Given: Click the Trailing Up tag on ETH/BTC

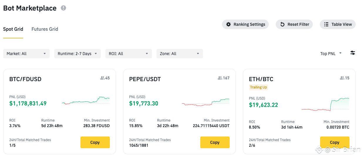Looking at the screenshot, I should coord(258,87).
